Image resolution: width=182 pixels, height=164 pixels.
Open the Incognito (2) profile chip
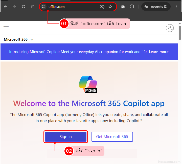point(156,7)
